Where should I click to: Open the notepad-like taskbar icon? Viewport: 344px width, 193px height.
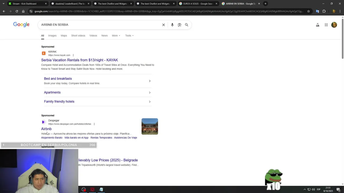tap(101, 190)
